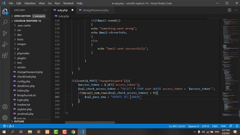Open notifications bell in status bar
The image size is (240, 135).
(237, 126)
